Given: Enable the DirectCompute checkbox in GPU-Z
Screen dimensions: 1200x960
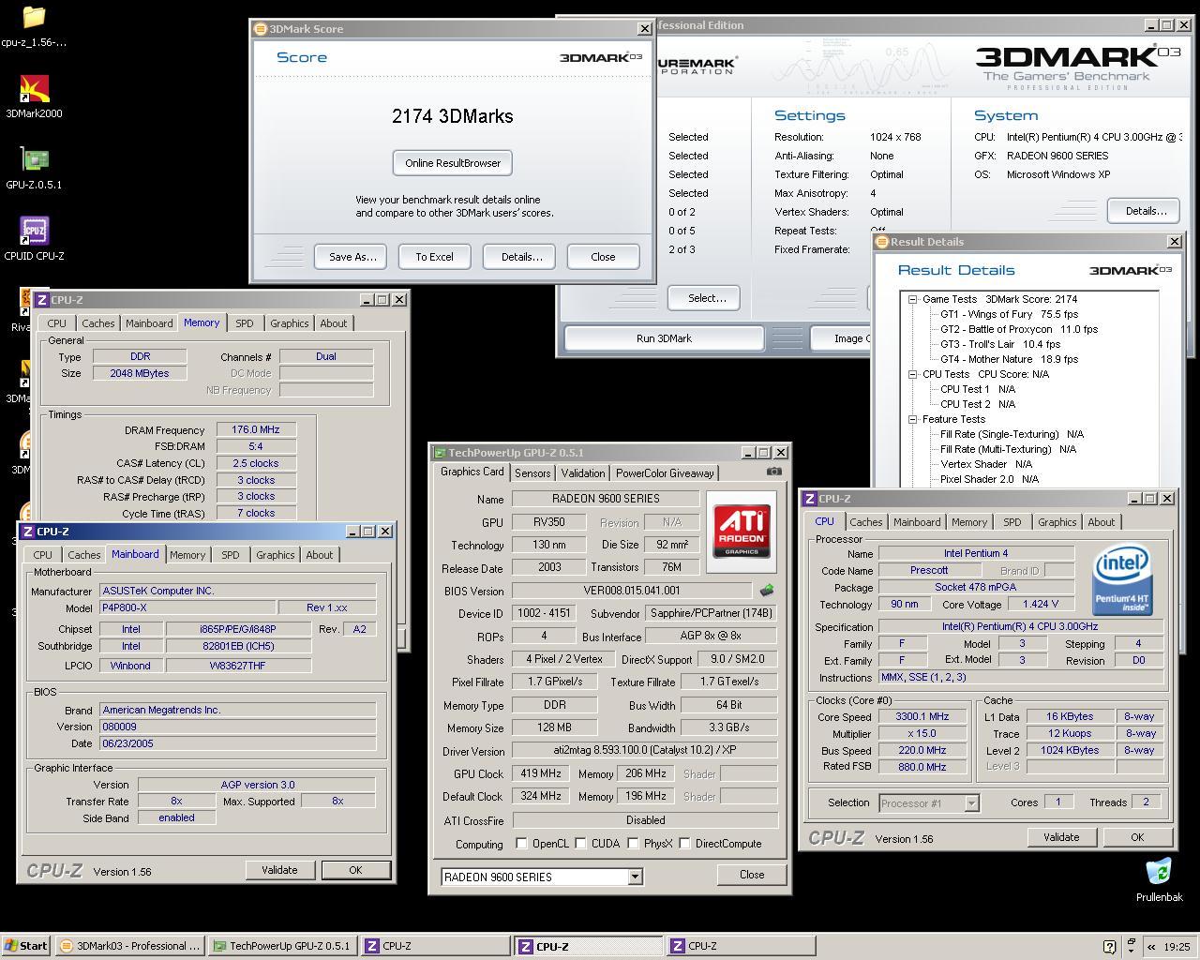Looking at the screenshot, I should pyautogui.click(x=684, y=844).
